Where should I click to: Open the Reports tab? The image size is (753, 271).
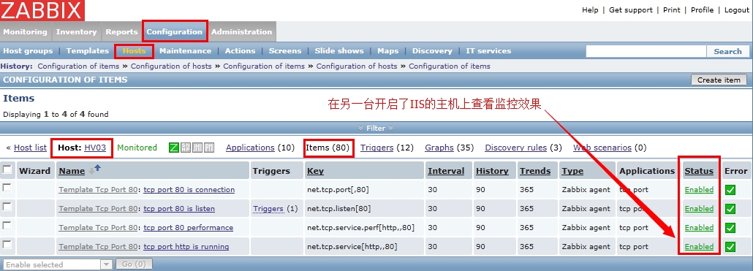point(121,31)
